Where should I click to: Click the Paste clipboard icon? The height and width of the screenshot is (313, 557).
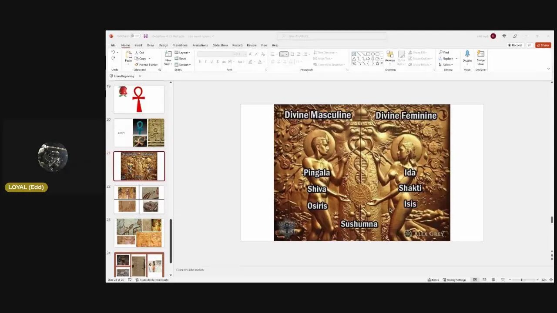[x=128, y=55]
